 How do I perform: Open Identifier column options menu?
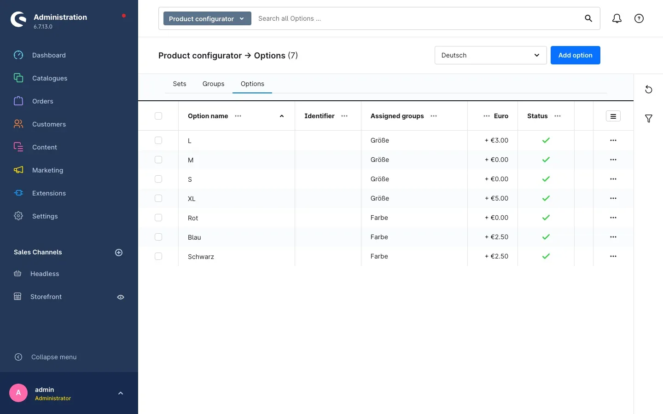[344, 116]
